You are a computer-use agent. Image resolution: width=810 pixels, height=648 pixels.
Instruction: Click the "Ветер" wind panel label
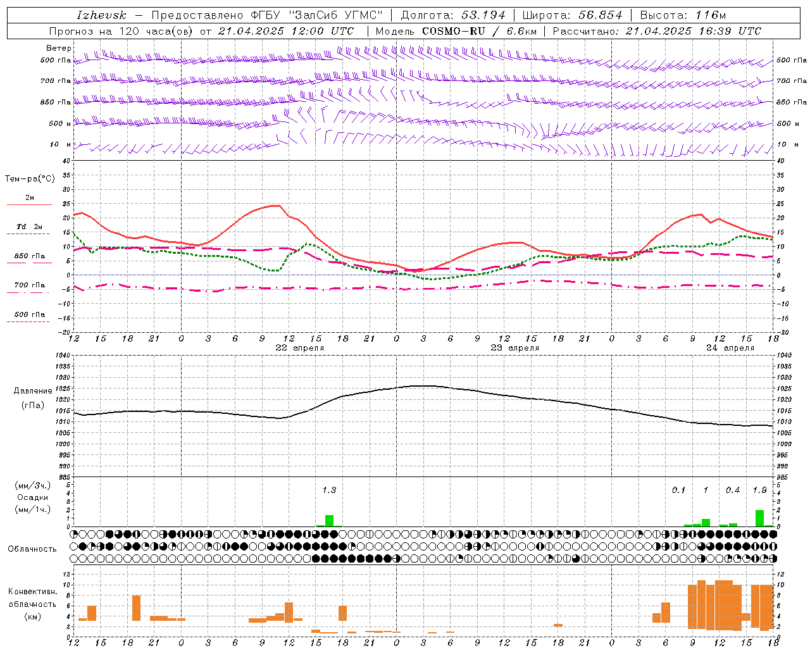(59, 48)
